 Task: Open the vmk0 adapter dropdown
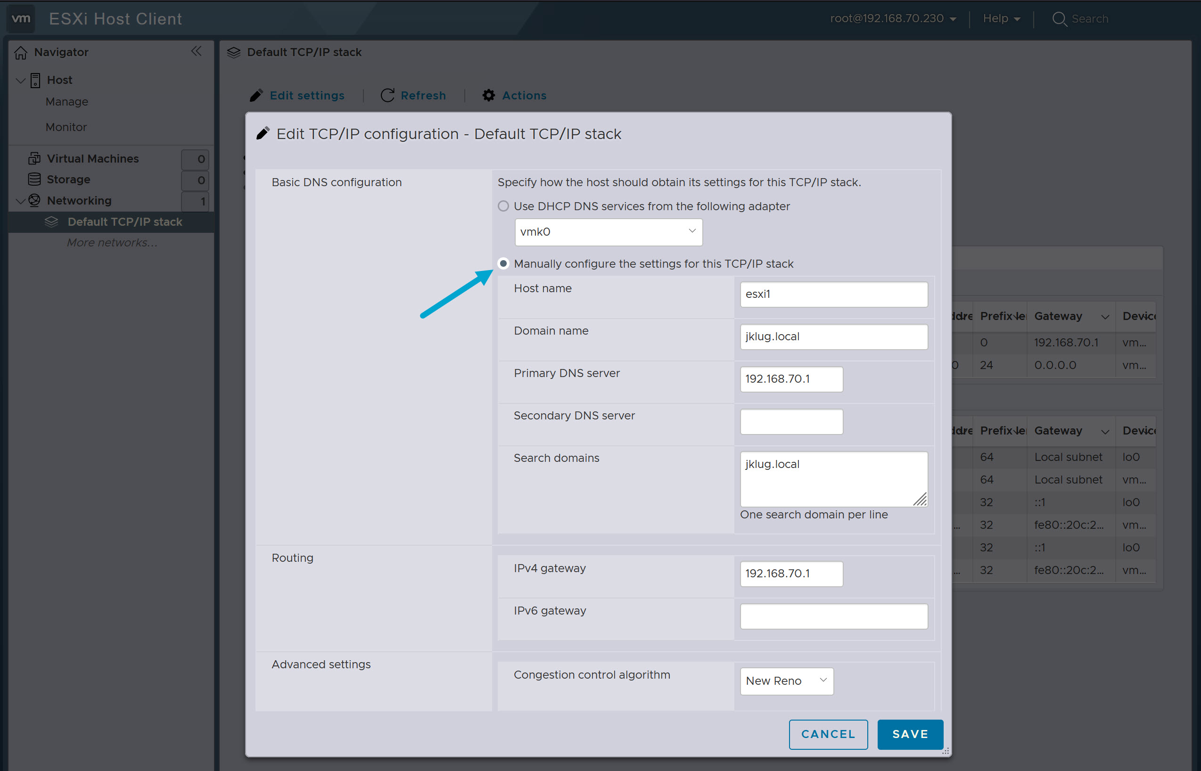click(692, 232)
